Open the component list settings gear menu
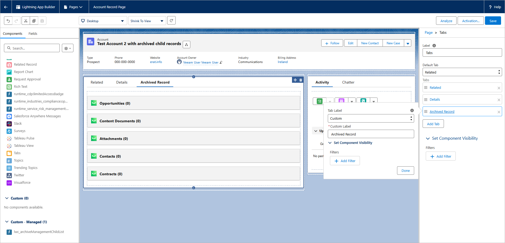 click(x=68, y=48)
